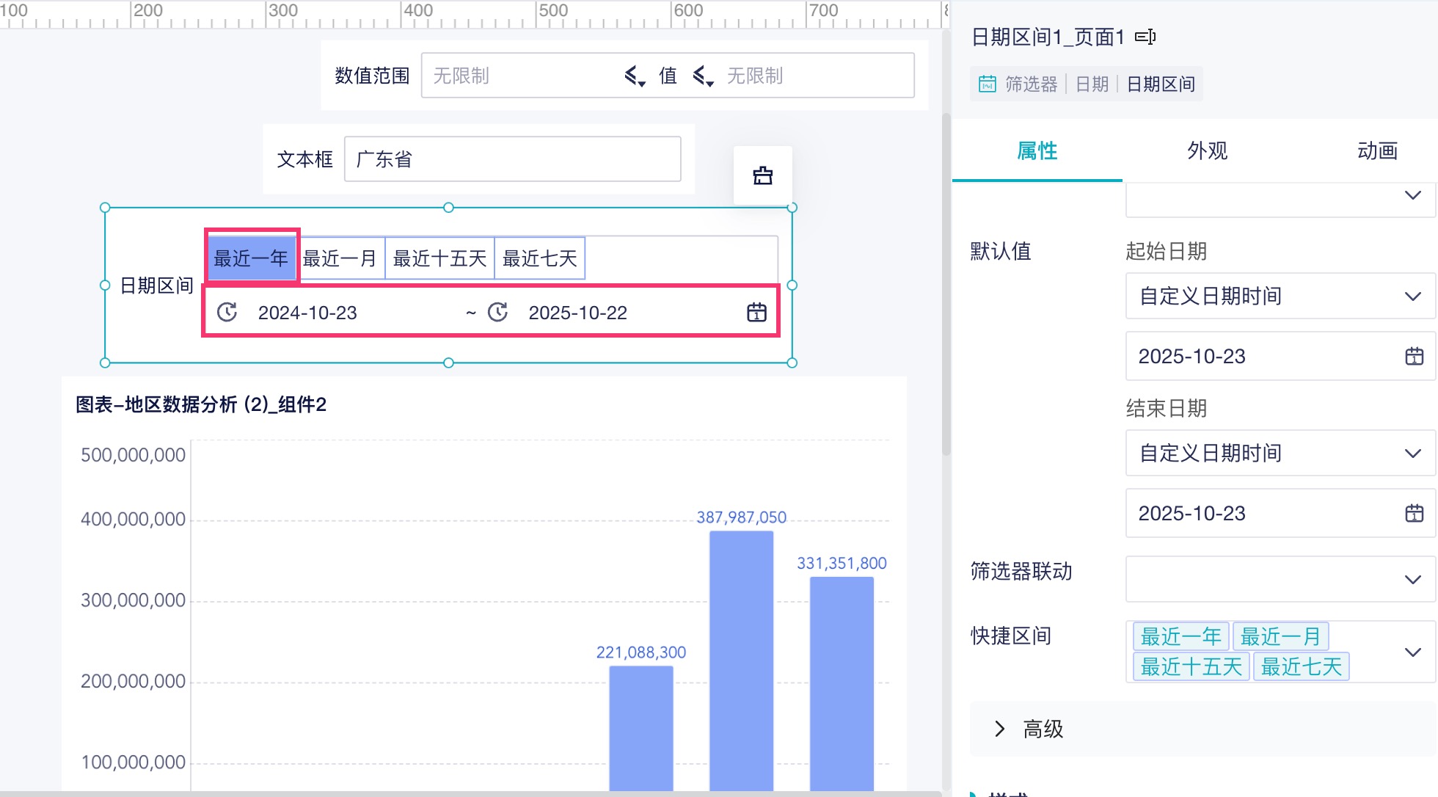
Task: Click the right comparison operator icon
Action: point(703,76)
